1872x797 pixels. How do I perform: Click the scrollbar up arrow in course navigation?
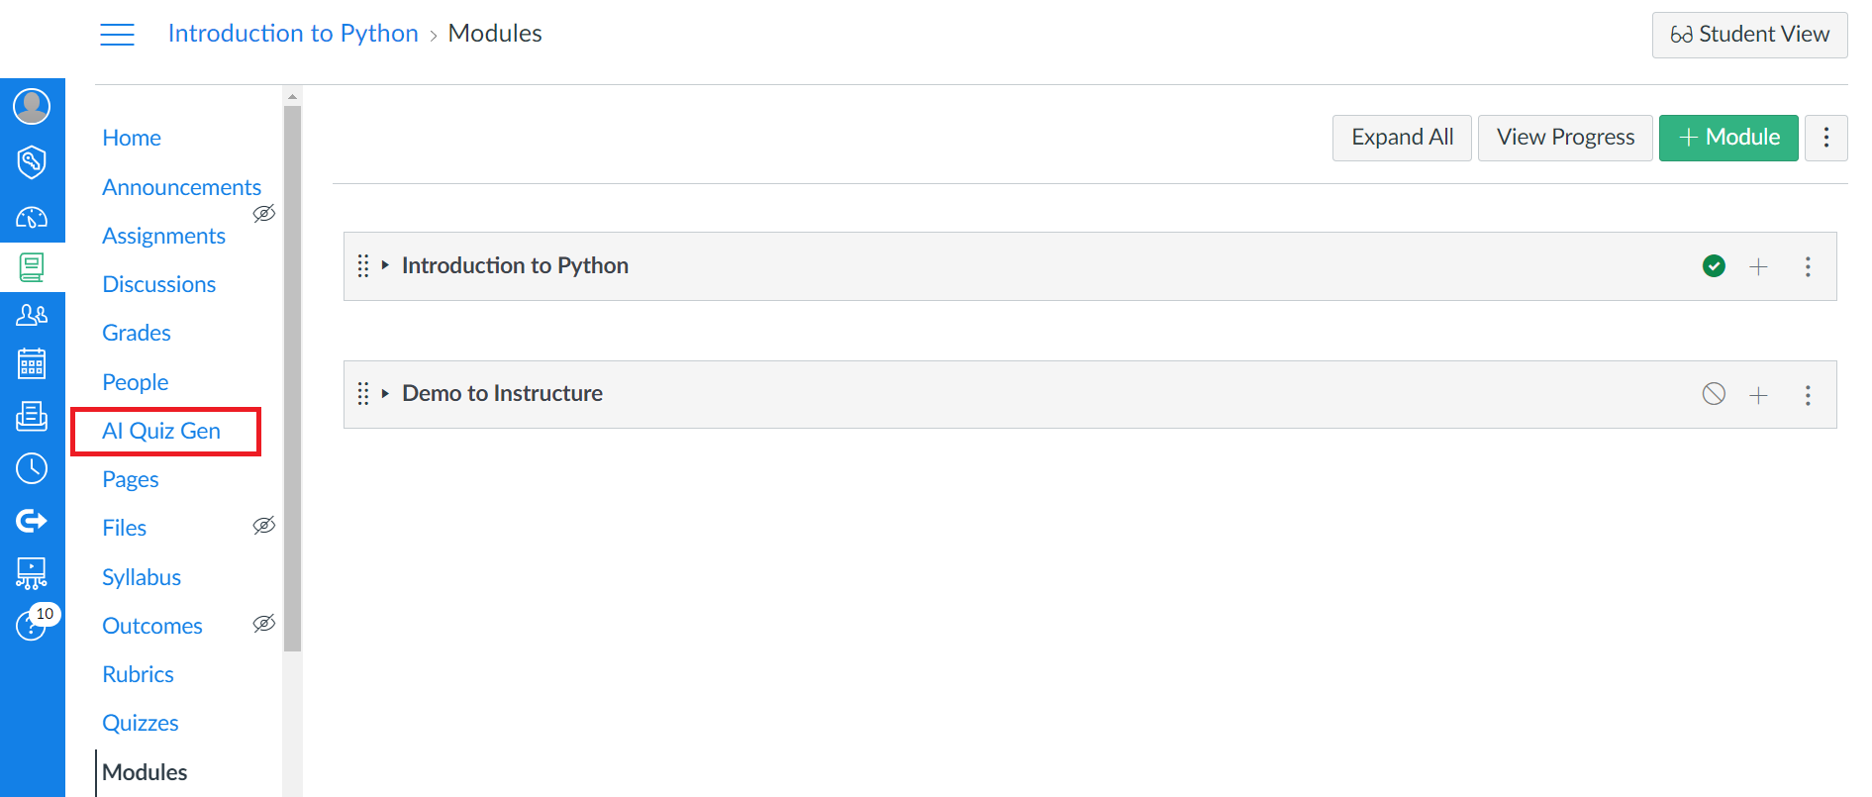point(292,96)
